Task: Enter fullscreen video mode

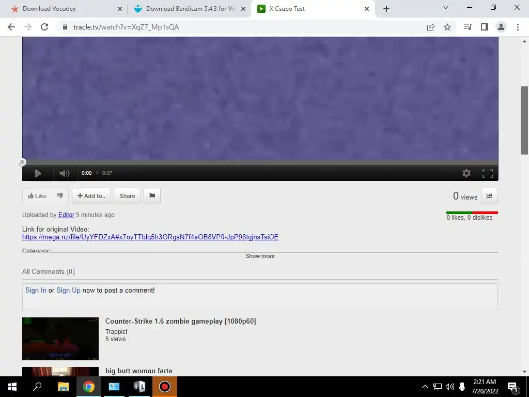Action: coord(488,174)
